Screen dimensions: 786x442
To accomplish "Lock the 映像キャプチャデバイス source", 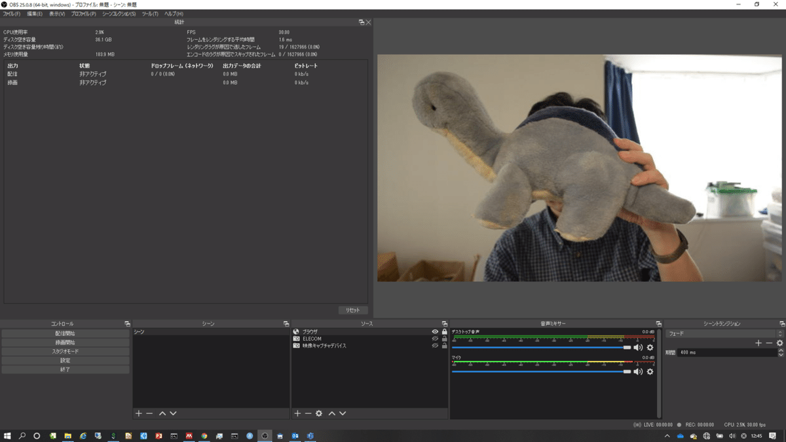I will coord(444,346).
